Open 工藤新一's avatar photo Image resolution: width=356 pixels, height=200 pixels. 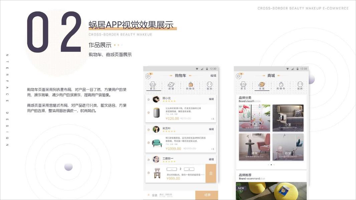pyautogui.click(x=156, y=159)
